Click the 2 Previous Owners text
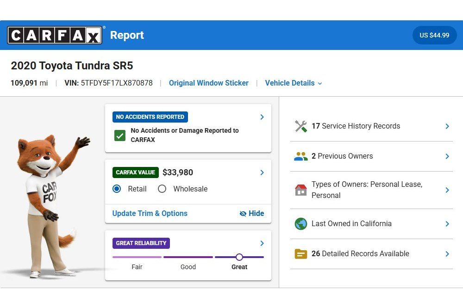463x308 pixels. [342, 156]
